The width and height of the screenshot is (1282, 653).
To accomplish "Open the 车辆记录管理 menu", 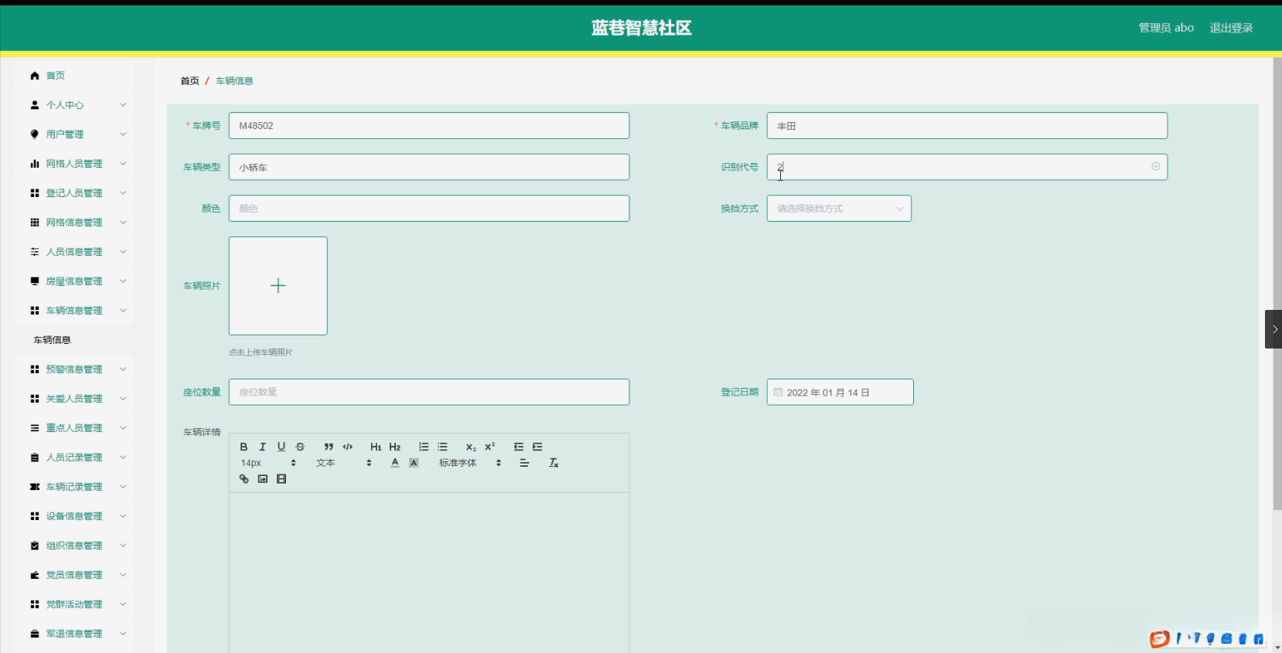I will coord(74,487).
